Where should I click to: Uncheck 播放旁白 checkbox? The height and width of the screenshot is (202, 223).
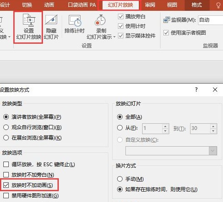120,17
